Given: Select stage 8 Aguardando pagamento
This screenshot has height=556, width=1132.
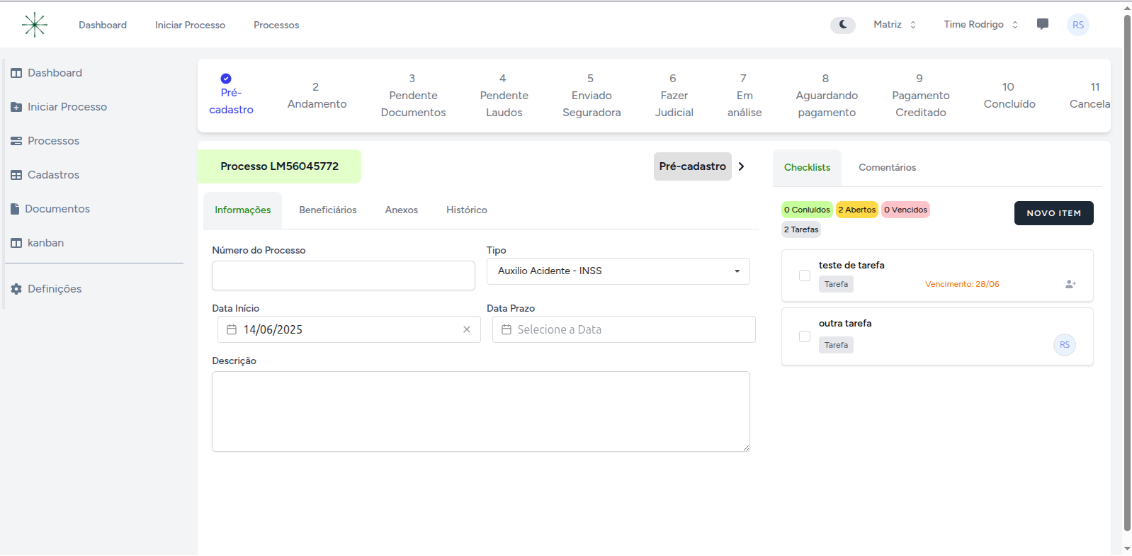Looking at the screenshot, I should (827, 96).
